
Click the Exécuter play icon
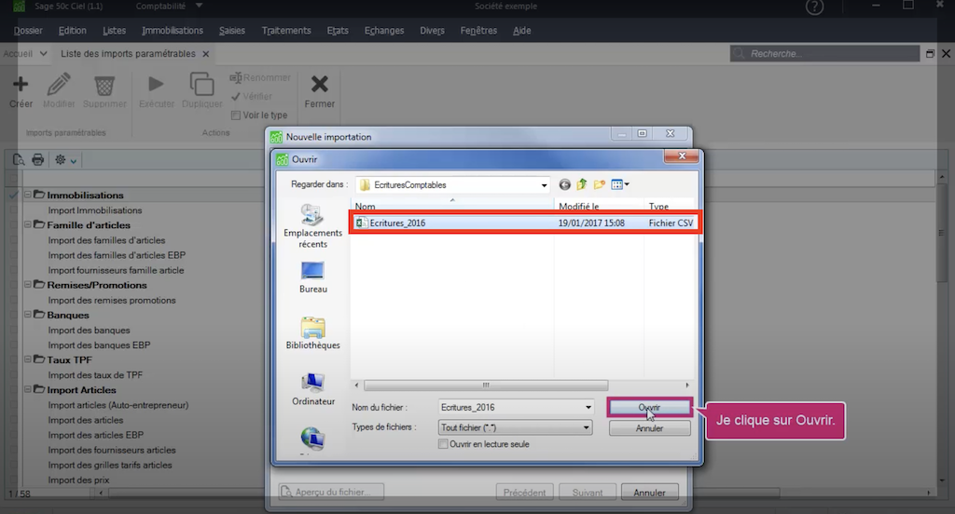coord(156,83)
